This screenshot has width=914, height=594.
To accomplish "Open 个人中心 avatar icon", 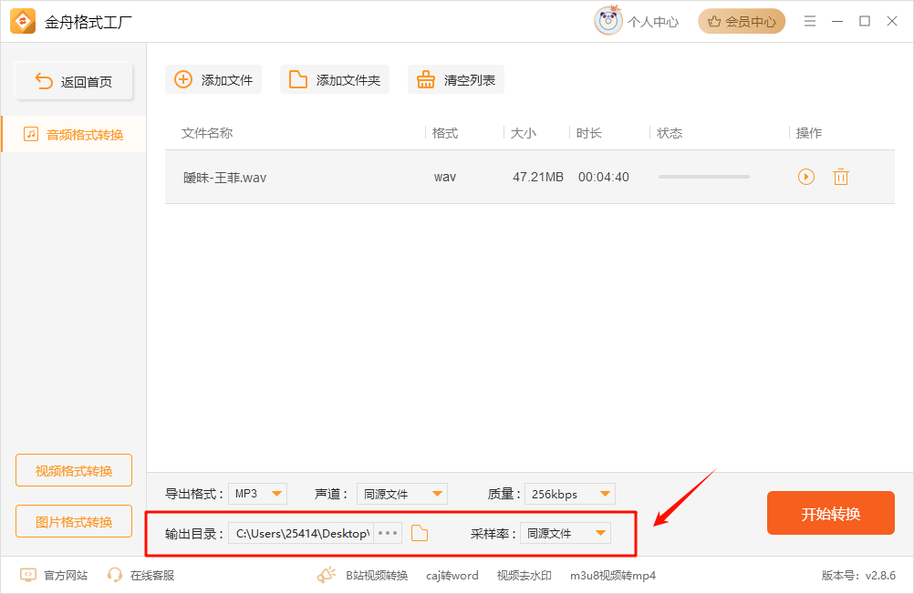I will click(x=608, y=21).
